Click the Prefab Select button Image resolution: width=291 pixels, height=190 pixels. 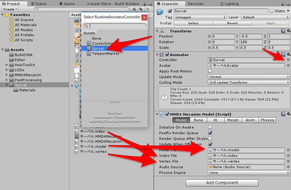pyautogui.click(x=193, y=23)
